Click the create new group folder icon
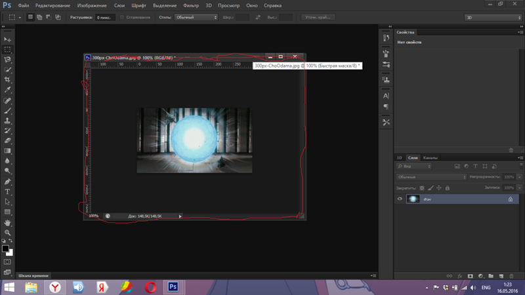 click(x=491, y=276)
